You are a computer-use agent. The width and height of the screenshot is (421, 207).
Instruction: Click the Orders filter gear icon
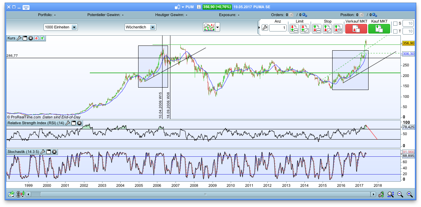pos(304,15)
